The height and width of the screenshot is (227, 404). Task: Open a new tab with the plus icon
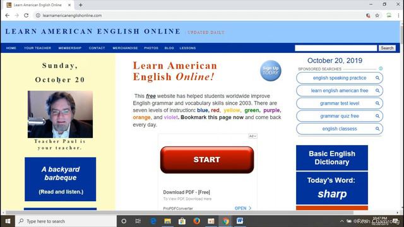[x=81, y=5]
